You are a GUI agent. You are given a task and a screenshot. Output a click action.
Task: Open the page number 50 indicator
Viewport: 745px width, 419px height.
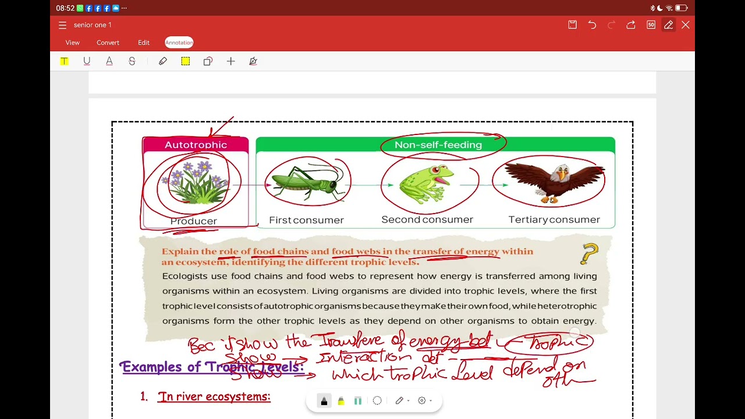click(x=651, y=25)
